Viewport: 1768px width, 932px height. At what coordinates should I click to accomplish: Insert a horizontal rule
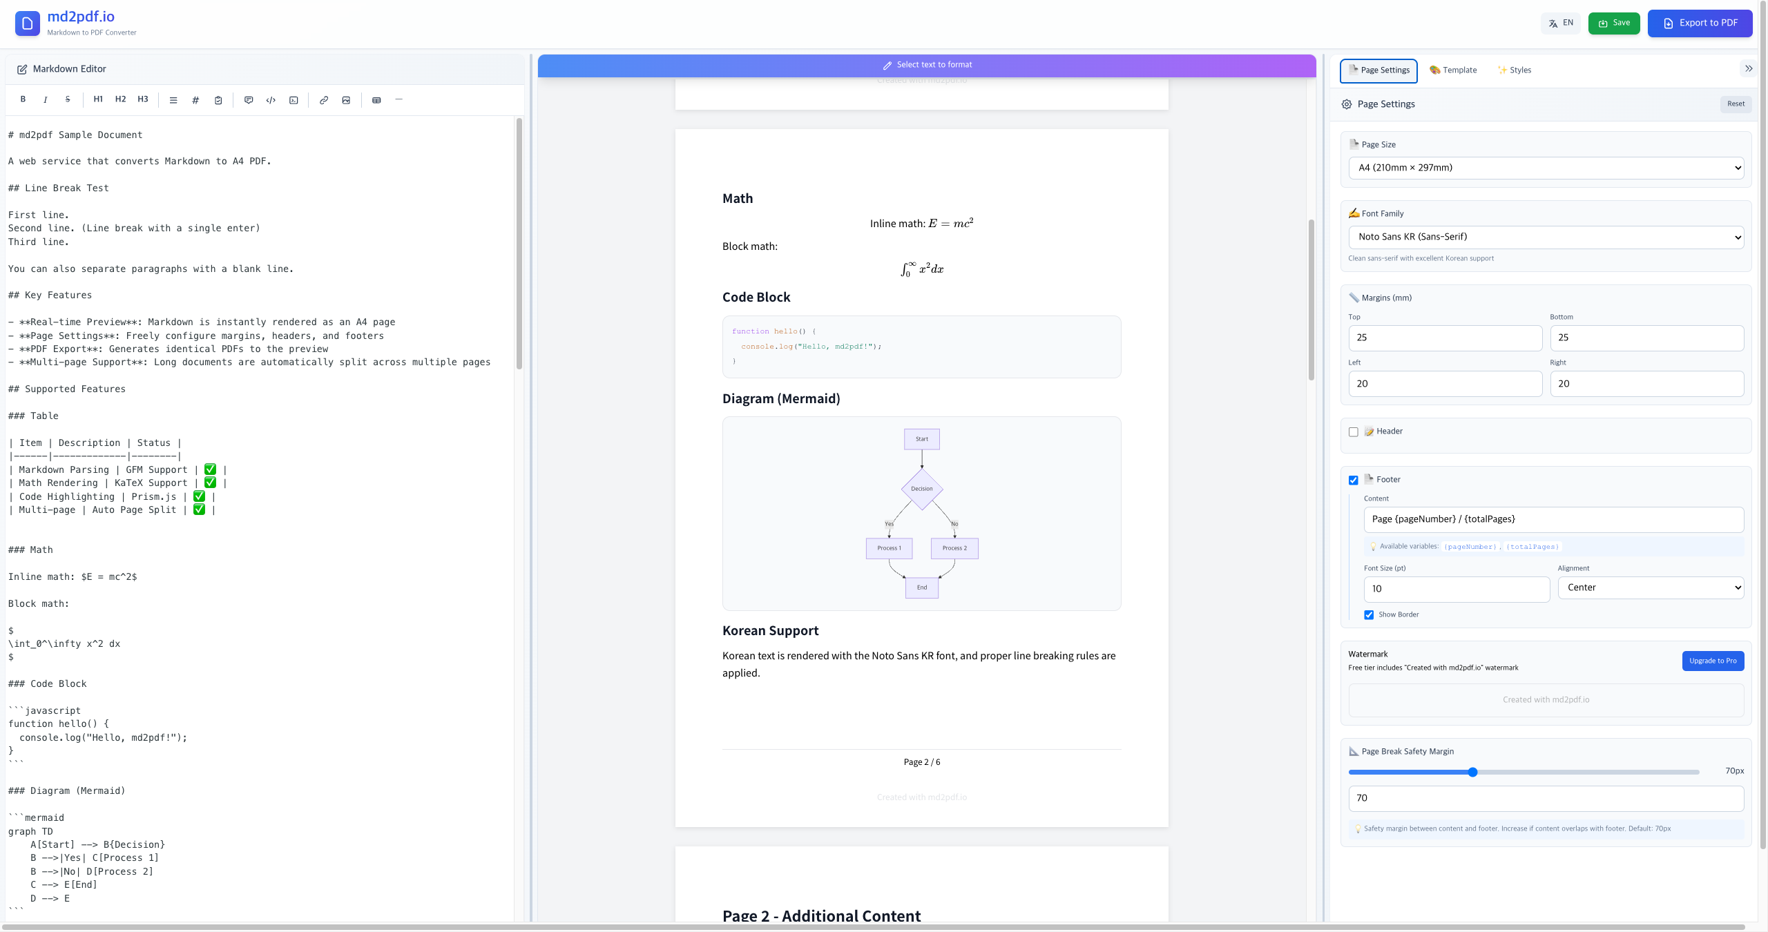click(x=398, y=99)
